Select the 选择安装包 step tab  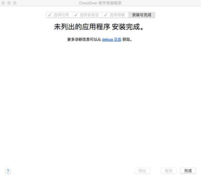87,15
